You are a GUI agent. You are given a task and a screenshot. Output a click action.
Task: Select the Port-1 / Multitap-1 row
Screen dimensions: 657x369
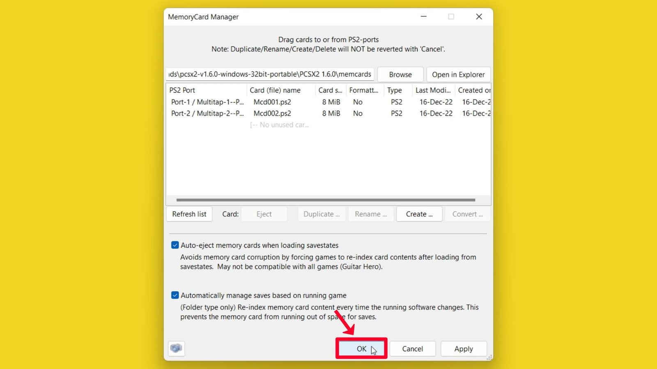pyautogui.click(x=328, y=102)
